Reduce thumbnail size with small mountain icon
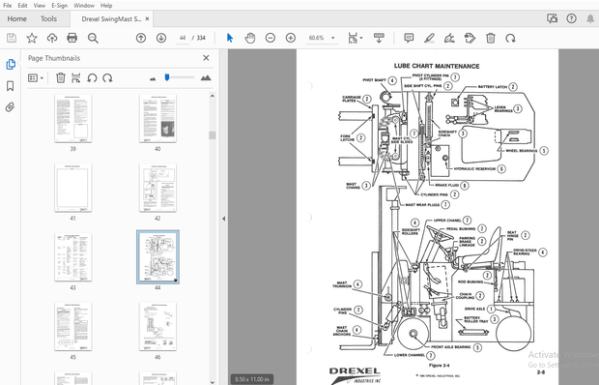 [153, 78]
